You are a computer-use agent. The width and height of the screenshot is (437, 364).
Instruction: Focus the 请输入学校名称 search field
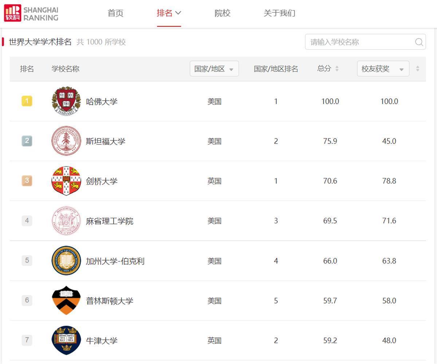(365, 42)
